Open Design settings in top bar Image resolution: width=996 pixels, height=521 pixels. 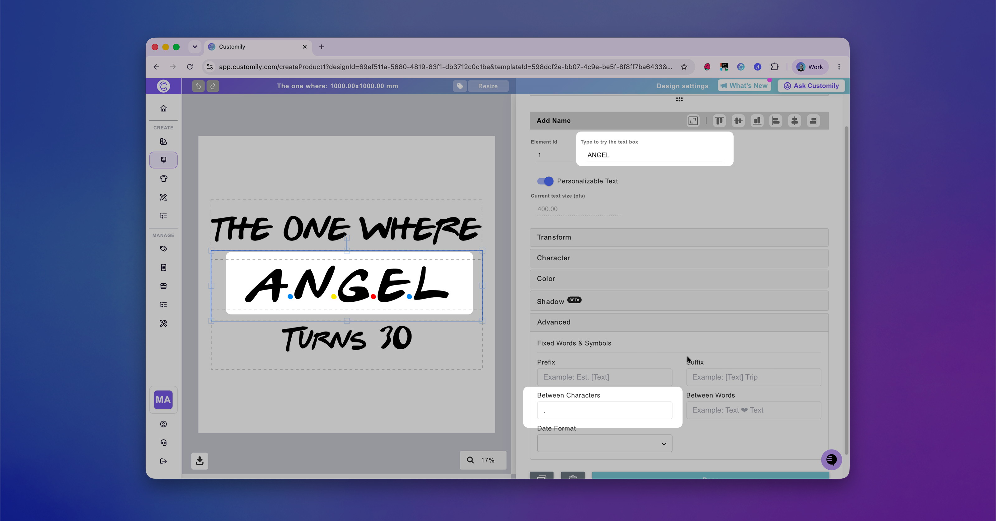pyautogui.click(x=683, y=86)
